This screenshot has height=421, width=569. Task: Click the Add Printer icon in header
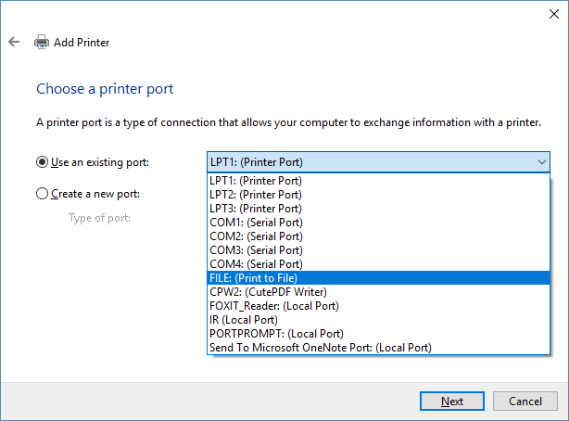coord(42,43)
